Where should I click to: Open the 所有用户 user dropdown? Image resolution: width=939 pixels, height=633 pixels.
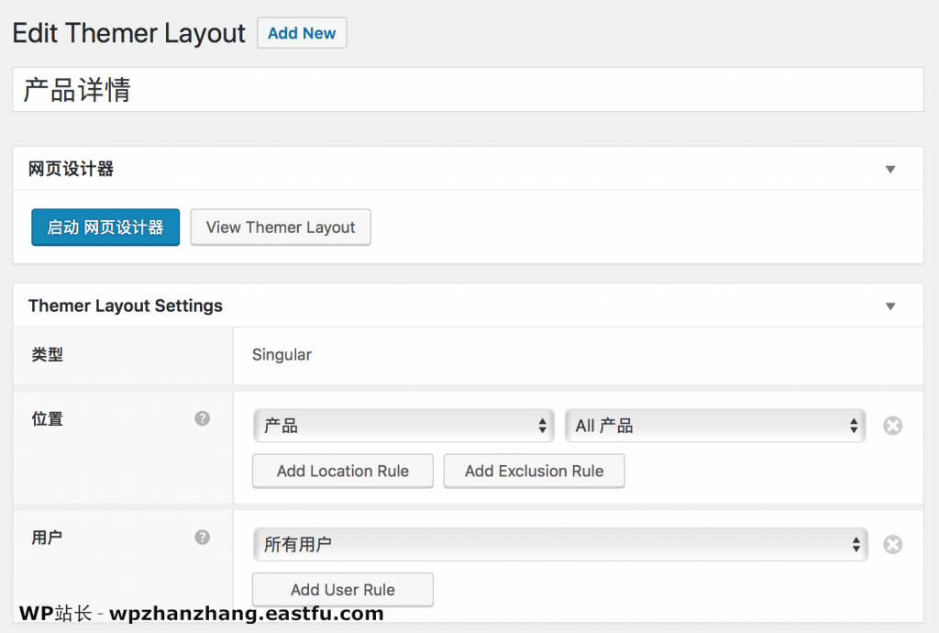coord(559,545)
